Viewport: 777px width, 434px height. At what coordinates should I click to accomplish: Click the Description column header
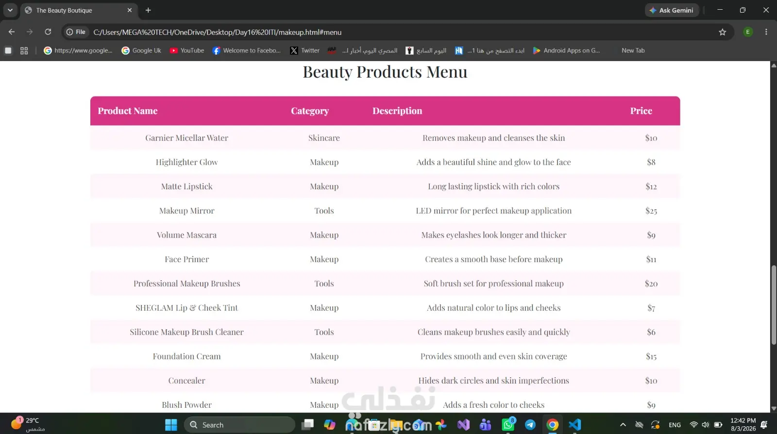[397, 111]
